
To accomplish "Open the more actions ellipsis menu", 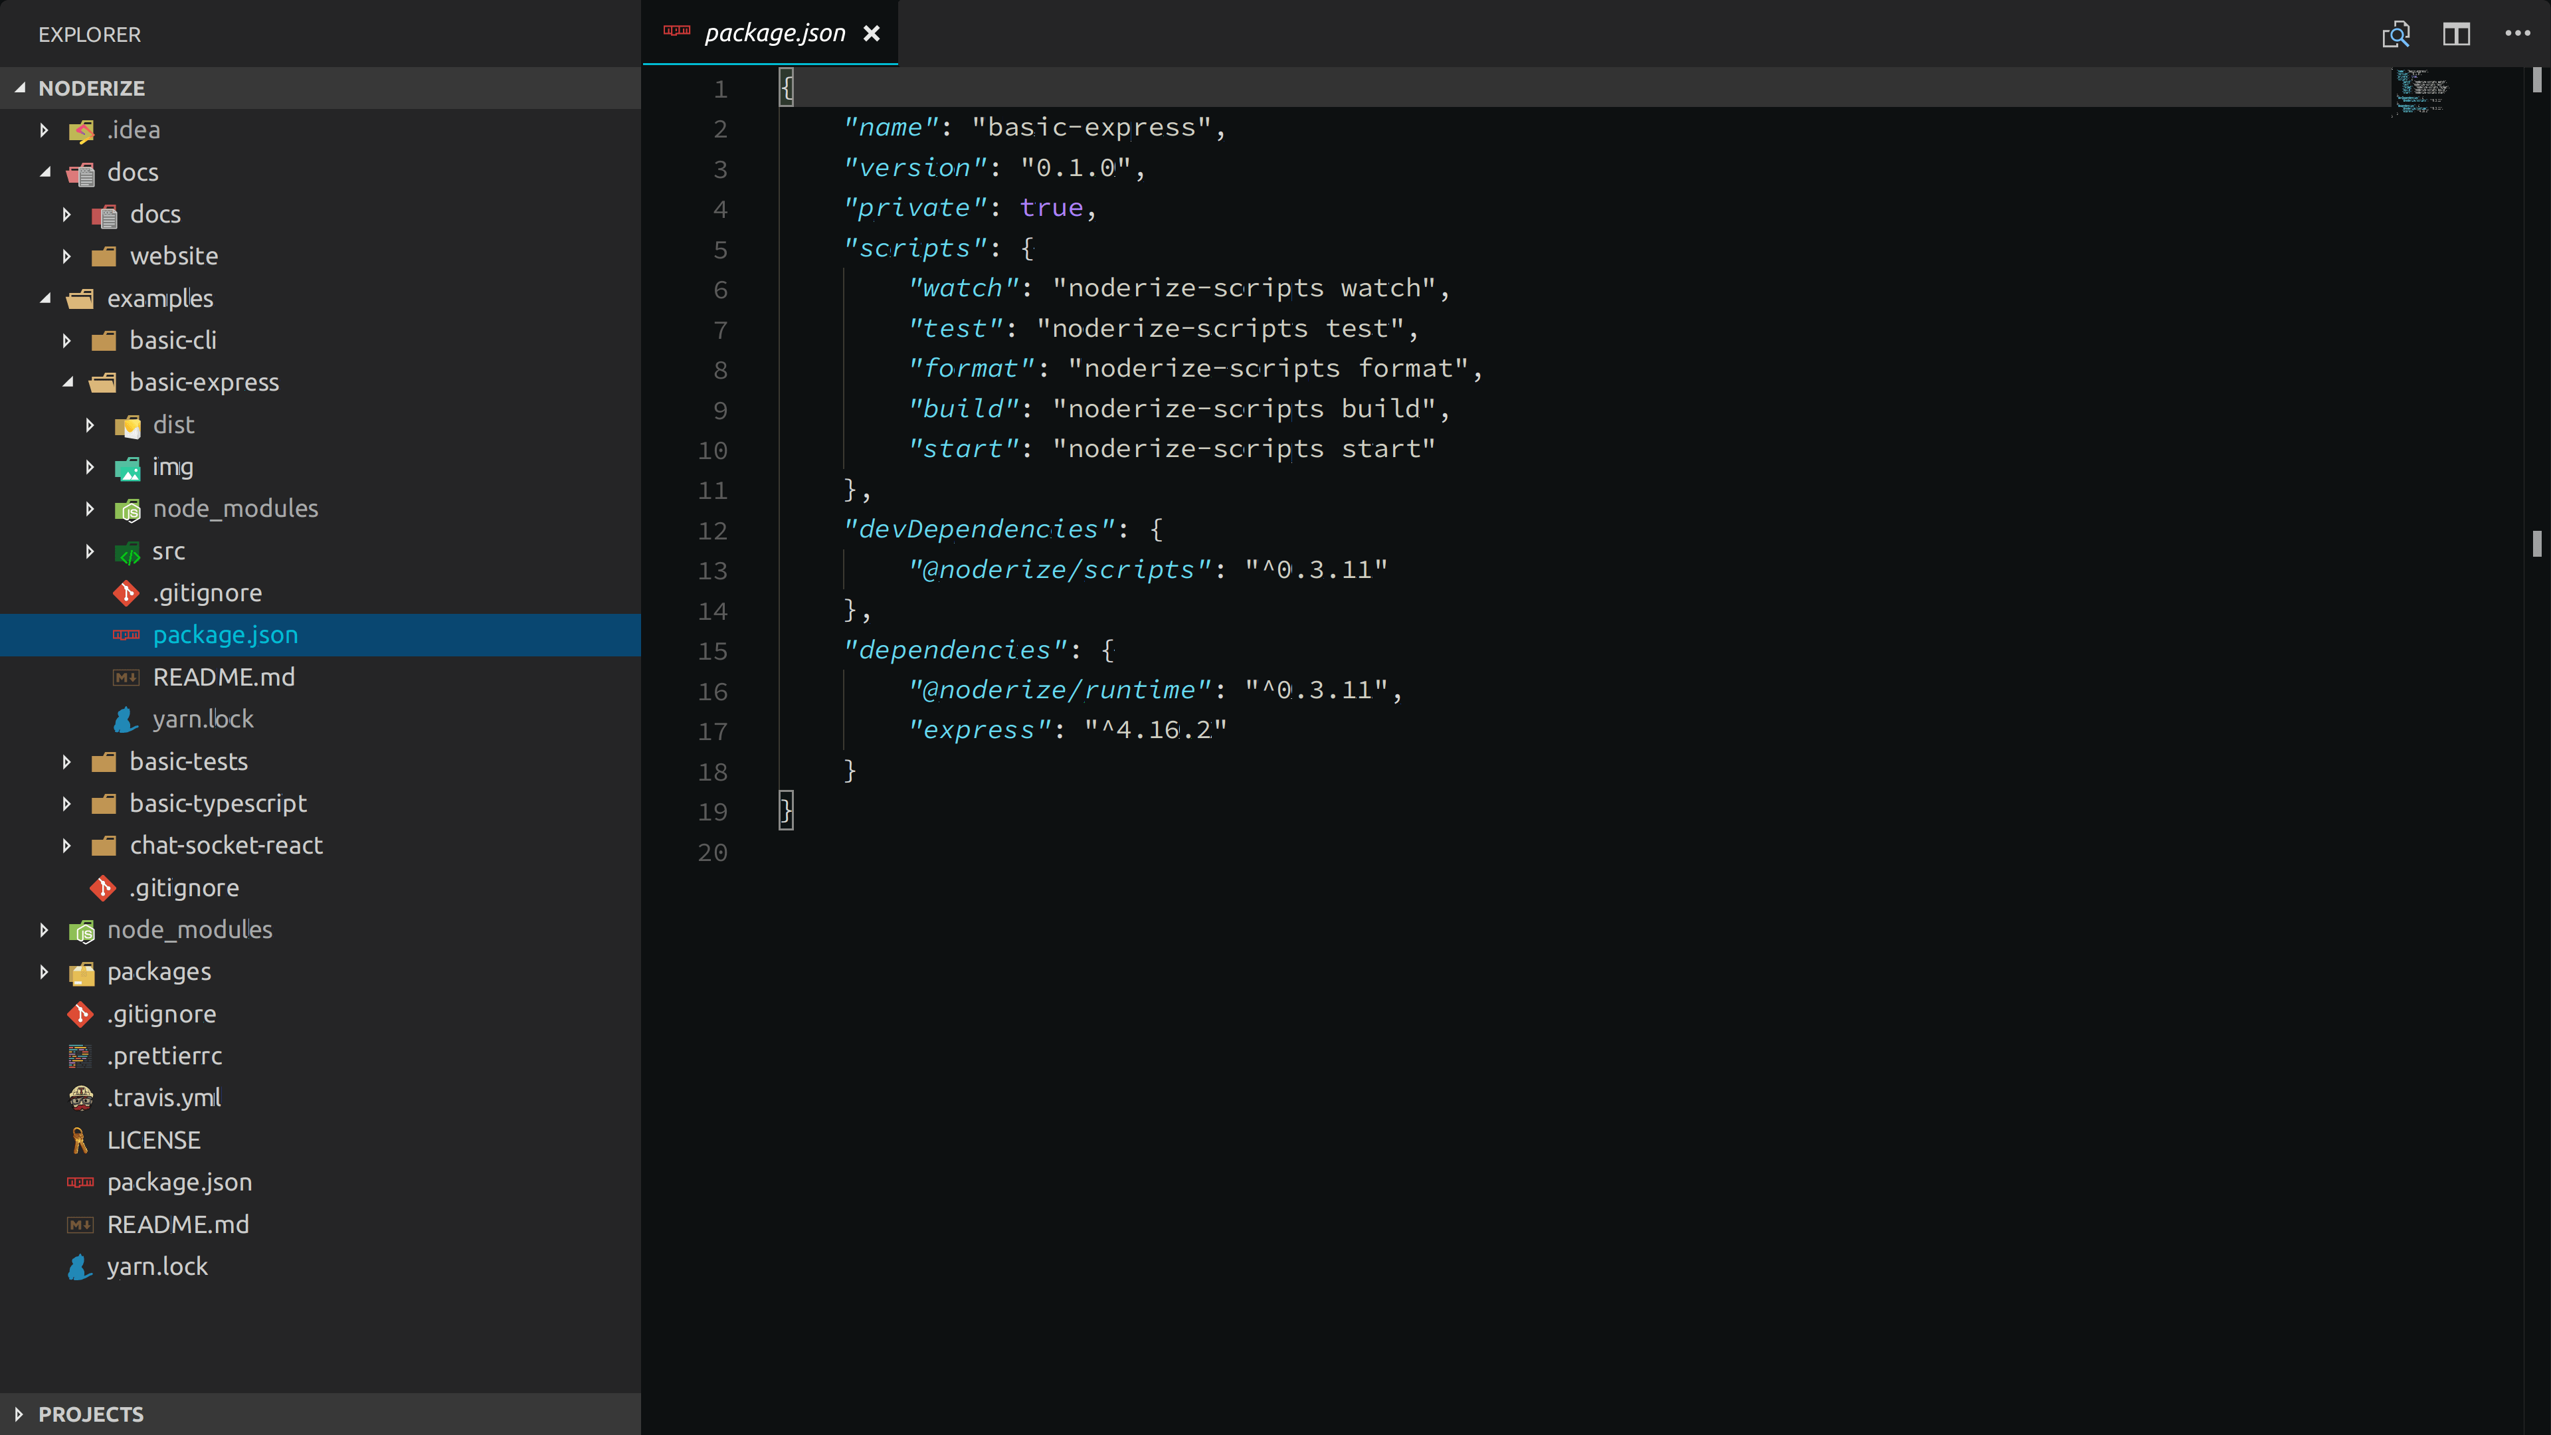I will pos(2517,34).
